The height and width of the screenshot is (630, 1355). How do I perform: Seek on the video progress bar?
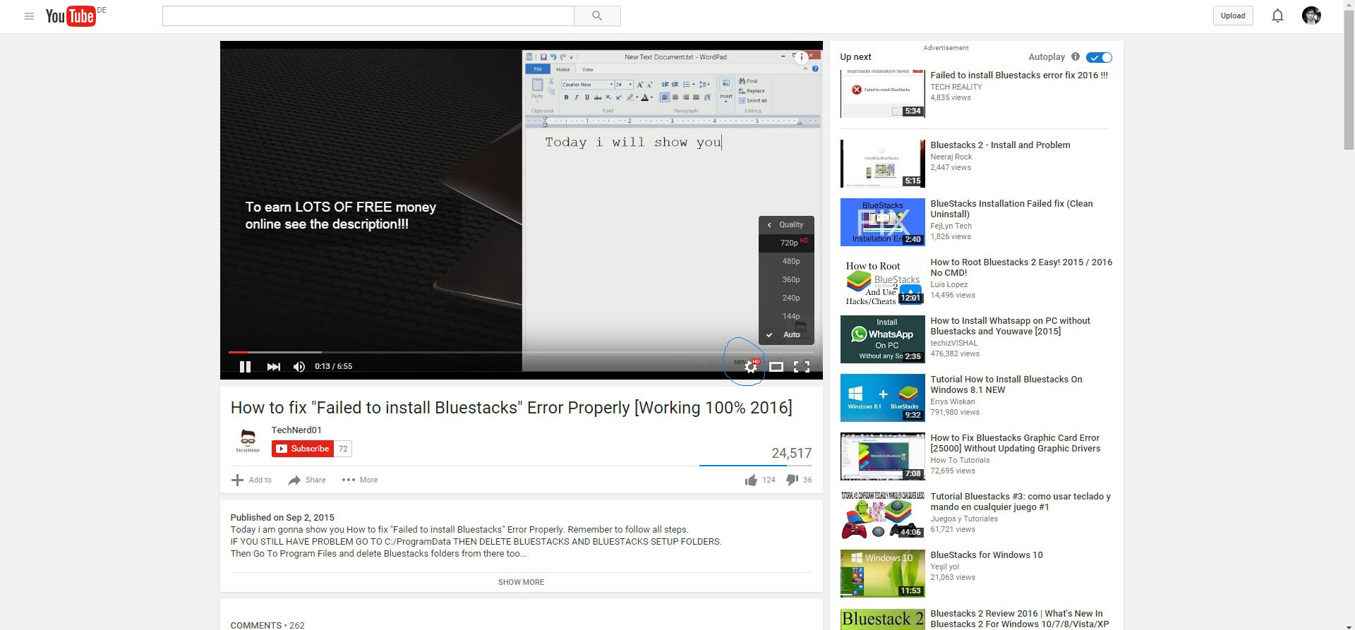tap(521, 352)
